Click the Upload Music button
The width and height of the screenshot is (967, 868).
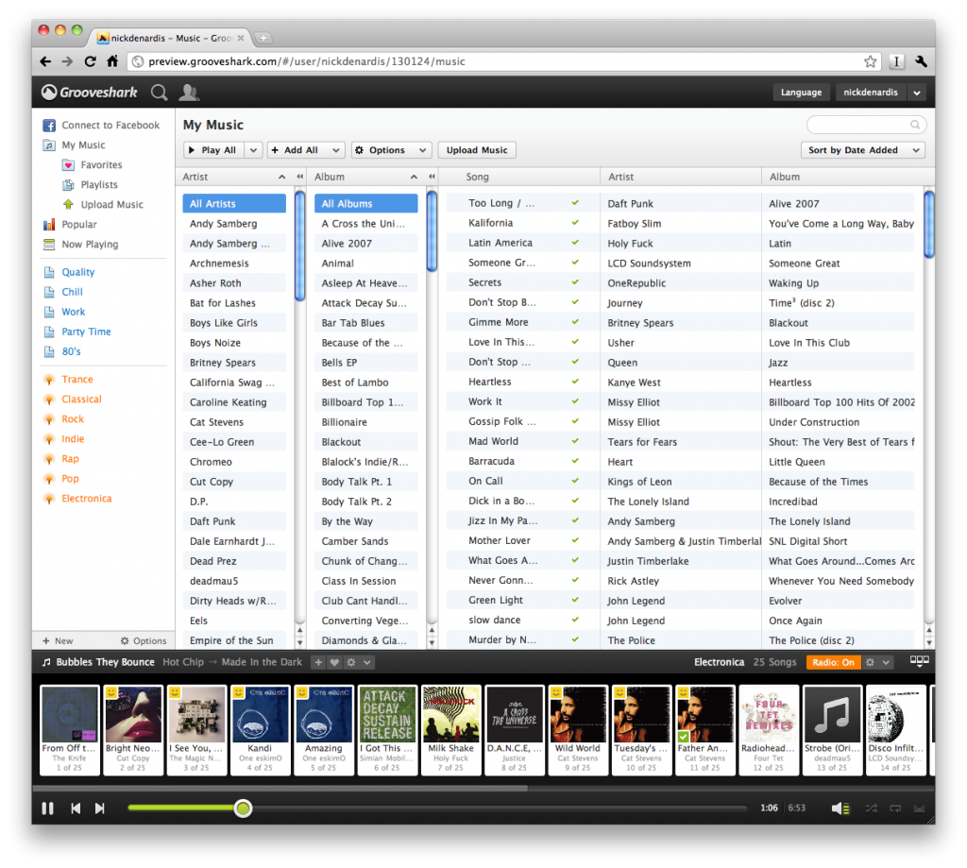pyautogui.click(x=477, y=150)
